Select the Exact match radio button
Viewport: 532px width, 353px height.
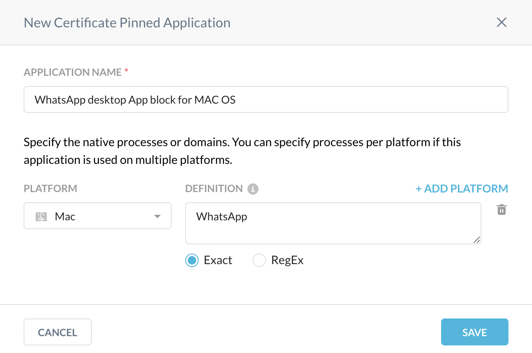point(192,261)
